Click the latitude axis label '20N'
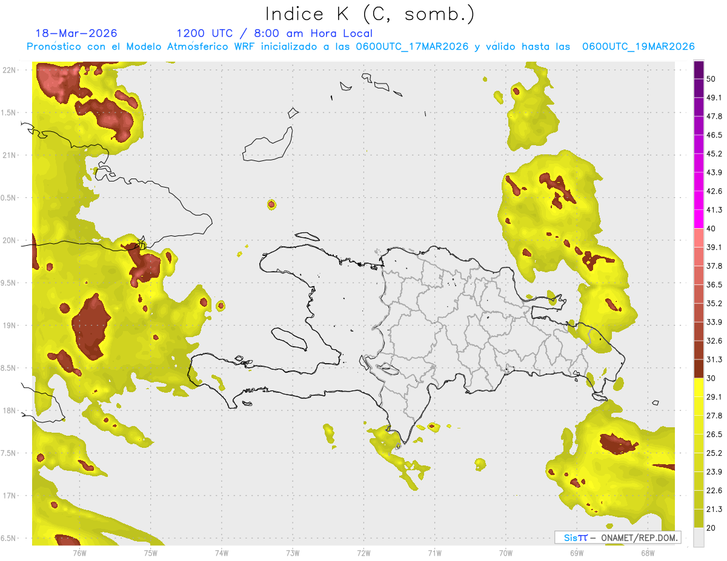The width and height of the screenshot is (727, 561). tap(10, 241)
